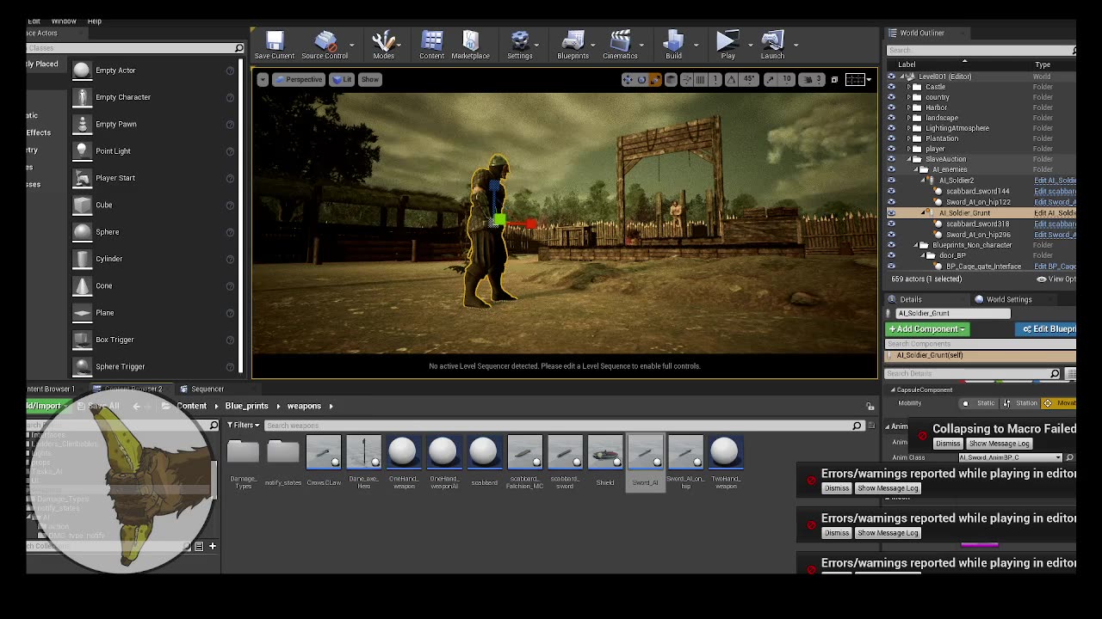
Task: Dismiss the Collapsing to Macro Failed notification
Action: pos(948,444)
